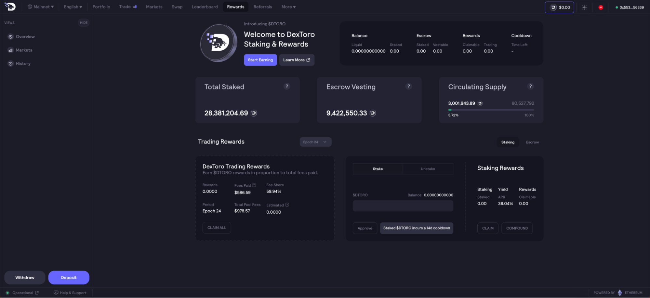Image resolution: width=650 pixels, height=298 pixels.
Task: Toggle the light/dark theme sun icon
Action: coord(584,7)
